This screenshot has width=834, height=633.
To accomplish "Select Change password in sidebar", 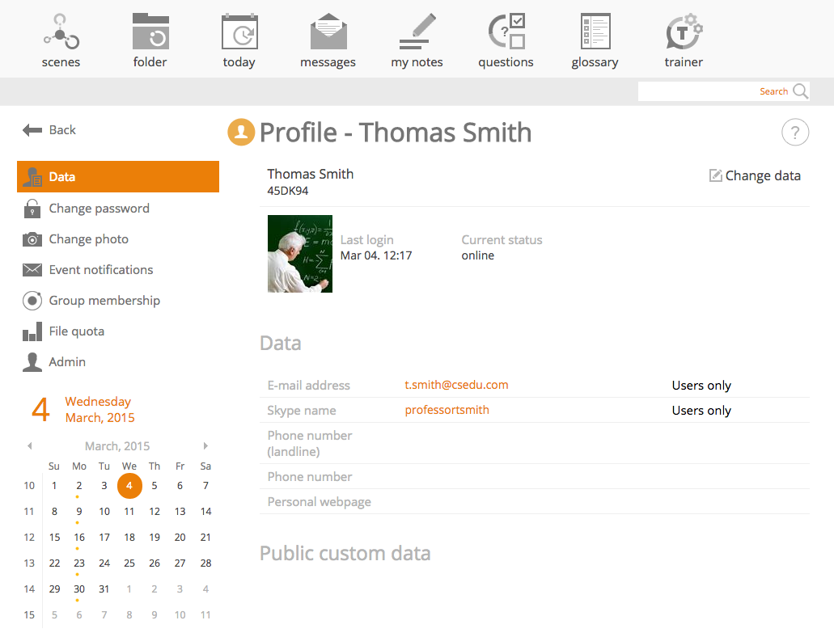I will [x=99, y=209].
